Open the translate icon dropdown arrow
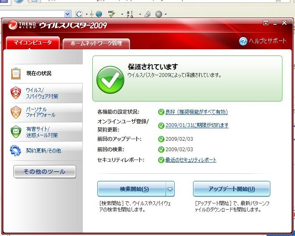The width and height of the screenshot is (295, 236). coord(140,14)
